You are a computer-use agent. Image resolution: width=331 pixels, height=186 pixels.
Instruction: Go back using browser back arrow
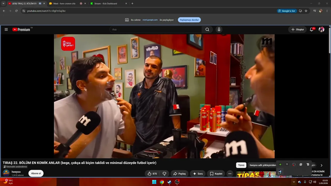click(x=4, y=11)
